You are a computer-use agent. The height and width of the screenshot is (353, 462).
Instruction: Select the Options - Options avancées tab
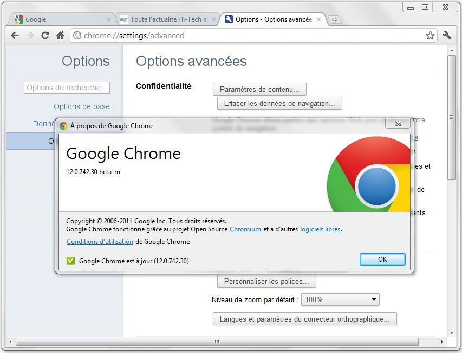coord(272,19)
